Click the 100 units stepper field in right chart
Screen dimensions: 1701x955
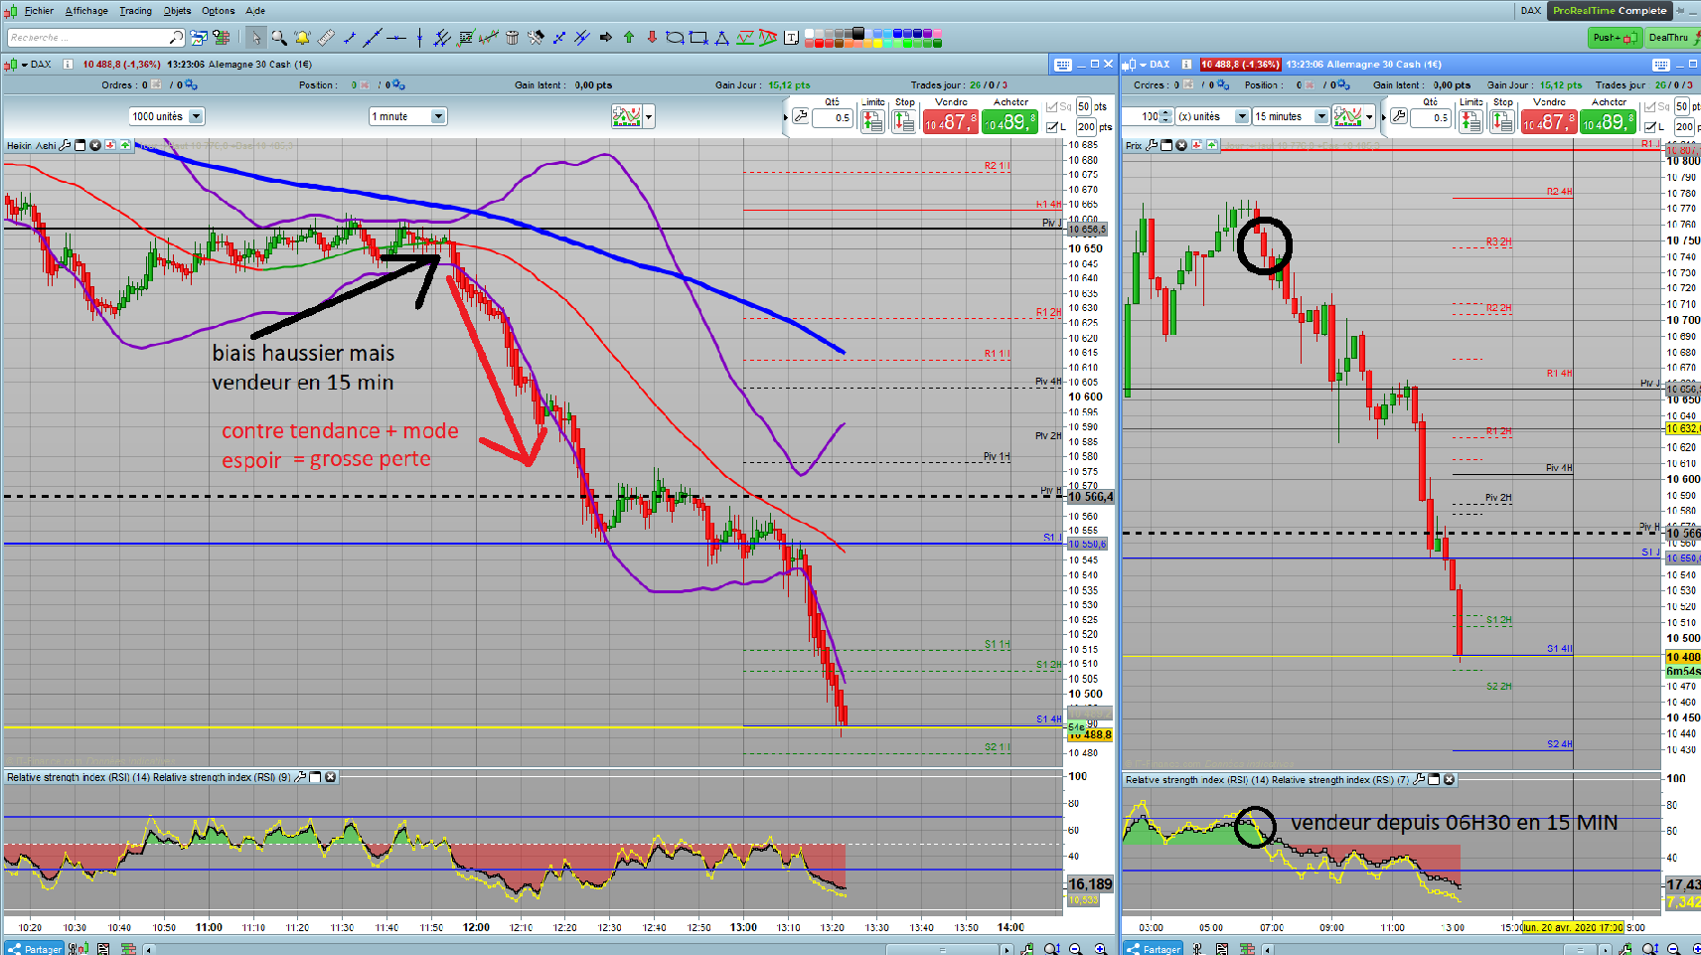[1149, 116]
